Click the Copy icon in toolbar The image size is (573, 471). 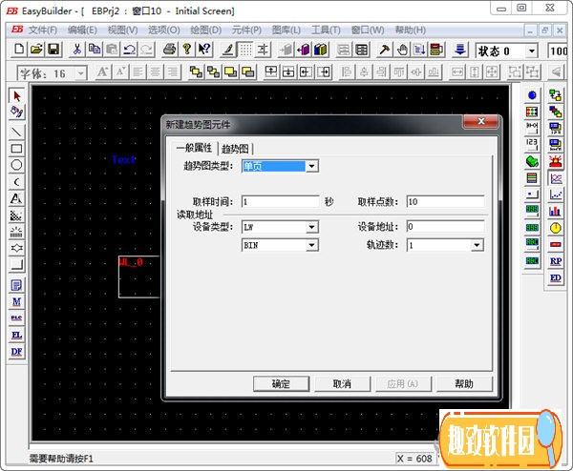[95, 50]
